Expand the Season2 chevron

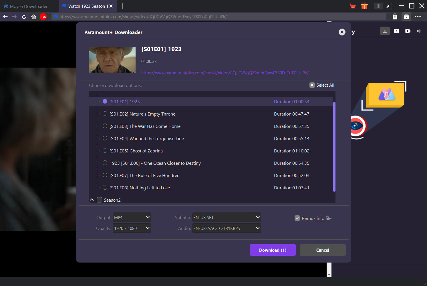[x=92, y=200]
